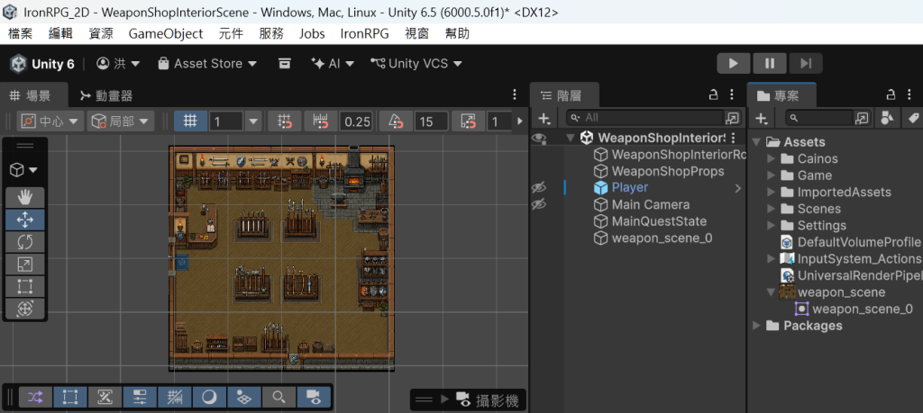Screen dimensions: 923x413
Task: Click the Hierarchy plus create button
Action: tap(544, 119)
